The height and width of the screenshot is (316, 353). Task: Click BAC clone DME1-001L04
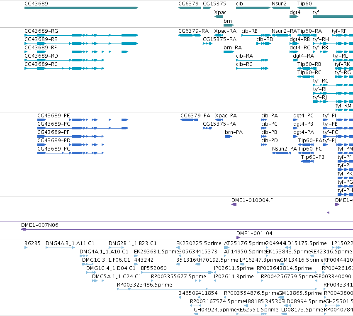pos(295,238)
